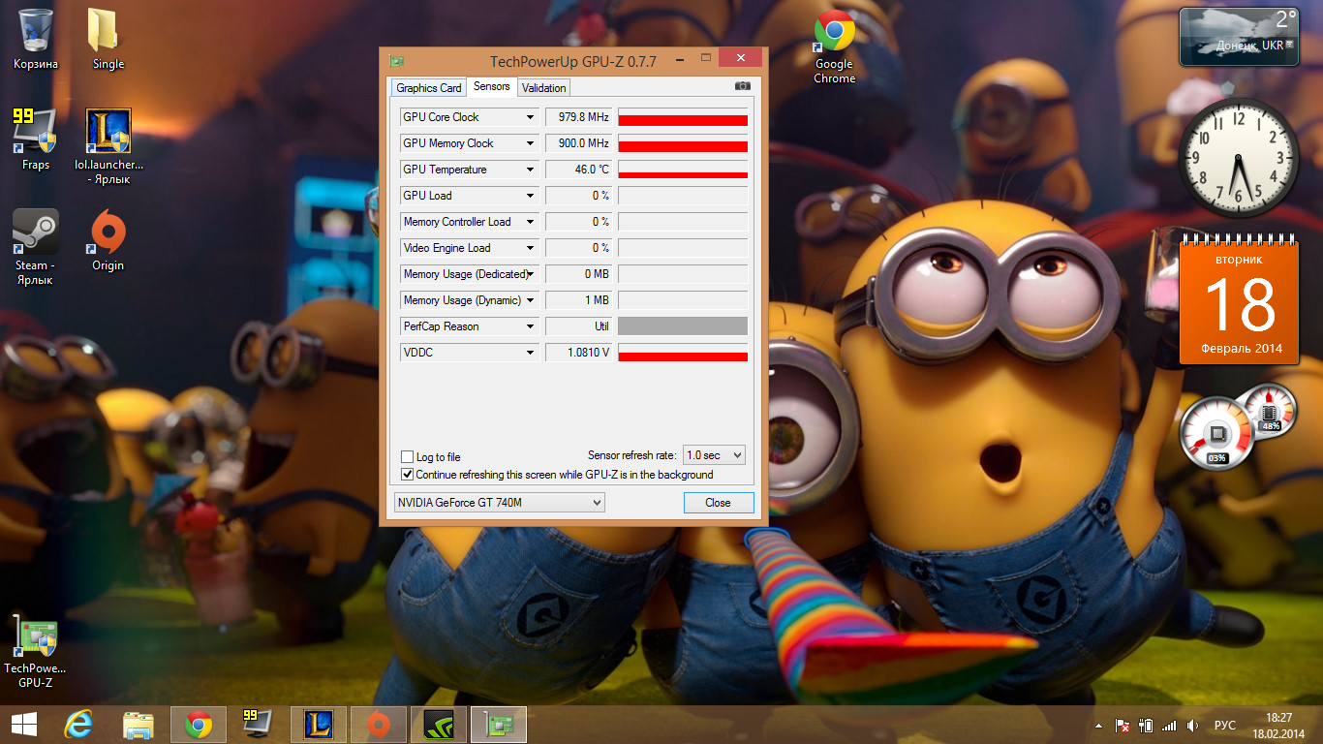This screenshot has height=744, width=1323.
Task: Click the weather gadget for Донецк
Action: [1239, 36]
